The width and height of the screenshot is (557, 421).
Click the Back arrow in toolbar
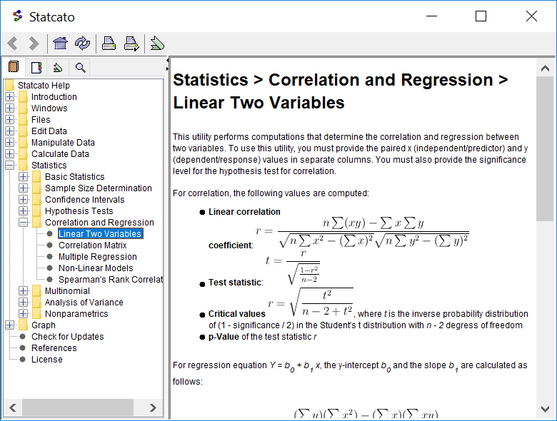[12, 44]
